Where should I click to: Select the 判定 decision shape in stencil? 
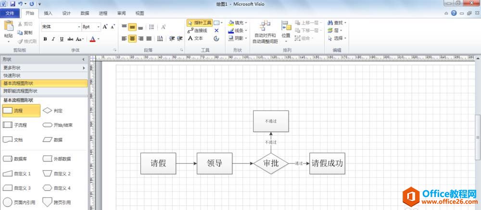[x=52, y=111]
